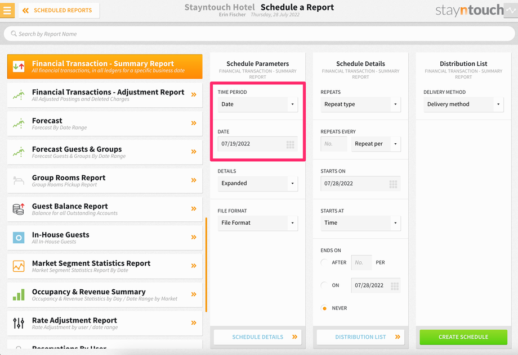Screen dimensions: 518x355
Task: Open the hamburger main menu
Action: tap(7, 10)
